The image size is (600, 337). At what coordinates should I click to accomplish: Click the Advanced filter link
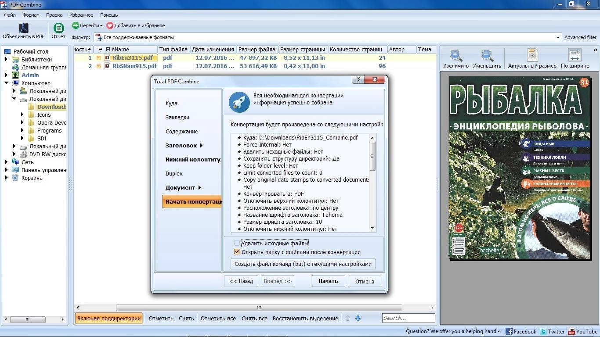tap(581, 37)
